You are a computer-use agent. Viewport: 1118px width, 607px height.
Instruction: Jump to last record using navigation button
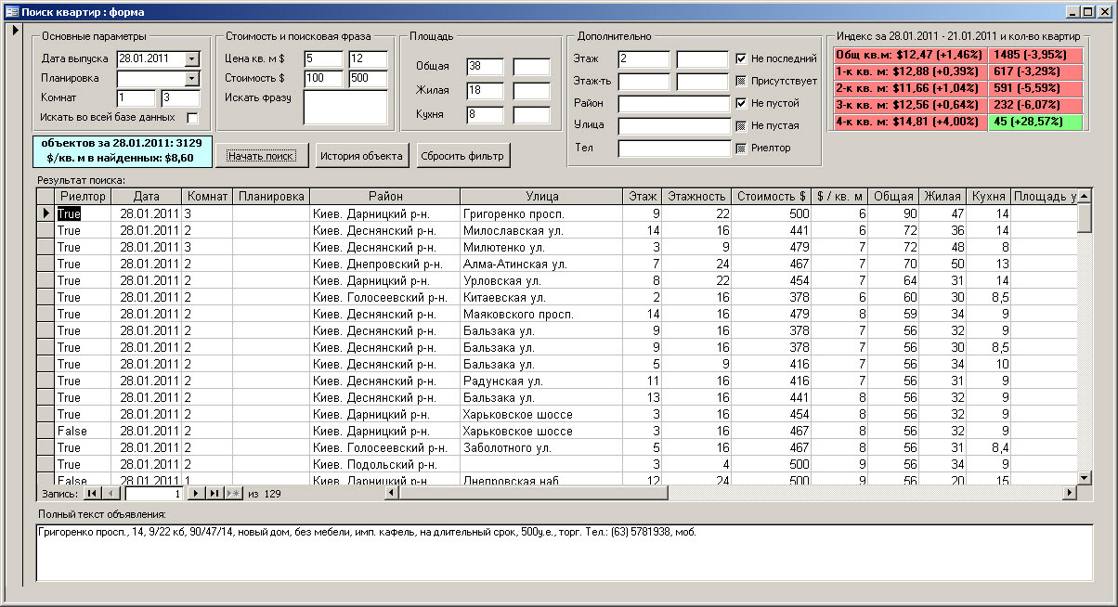pos(214,493)
